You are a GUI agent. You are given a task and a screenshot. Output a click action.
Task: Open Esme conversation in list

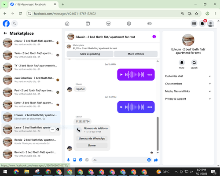point(31,105)
